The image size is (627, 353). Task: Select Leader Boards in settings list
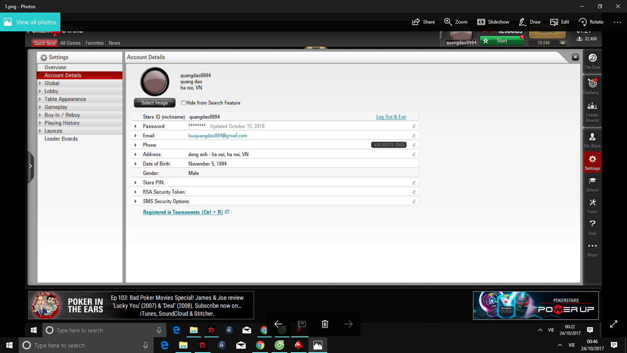click(80, 139)
